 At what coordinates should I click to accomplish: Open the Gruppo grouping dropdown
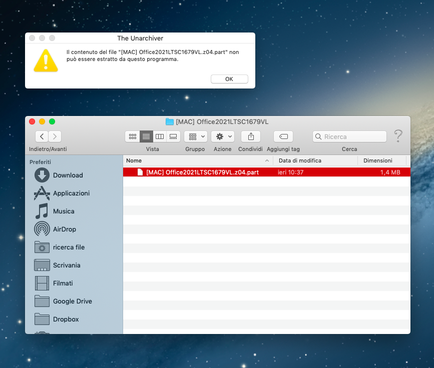point(196,136)
